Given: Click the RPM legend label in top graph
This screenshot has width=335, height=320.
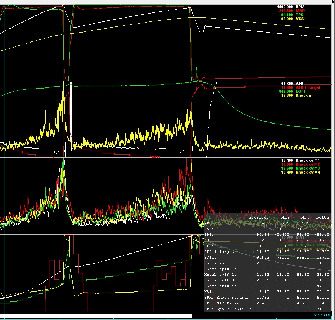Looking at the screenshot, I should (x=300, y=7).
